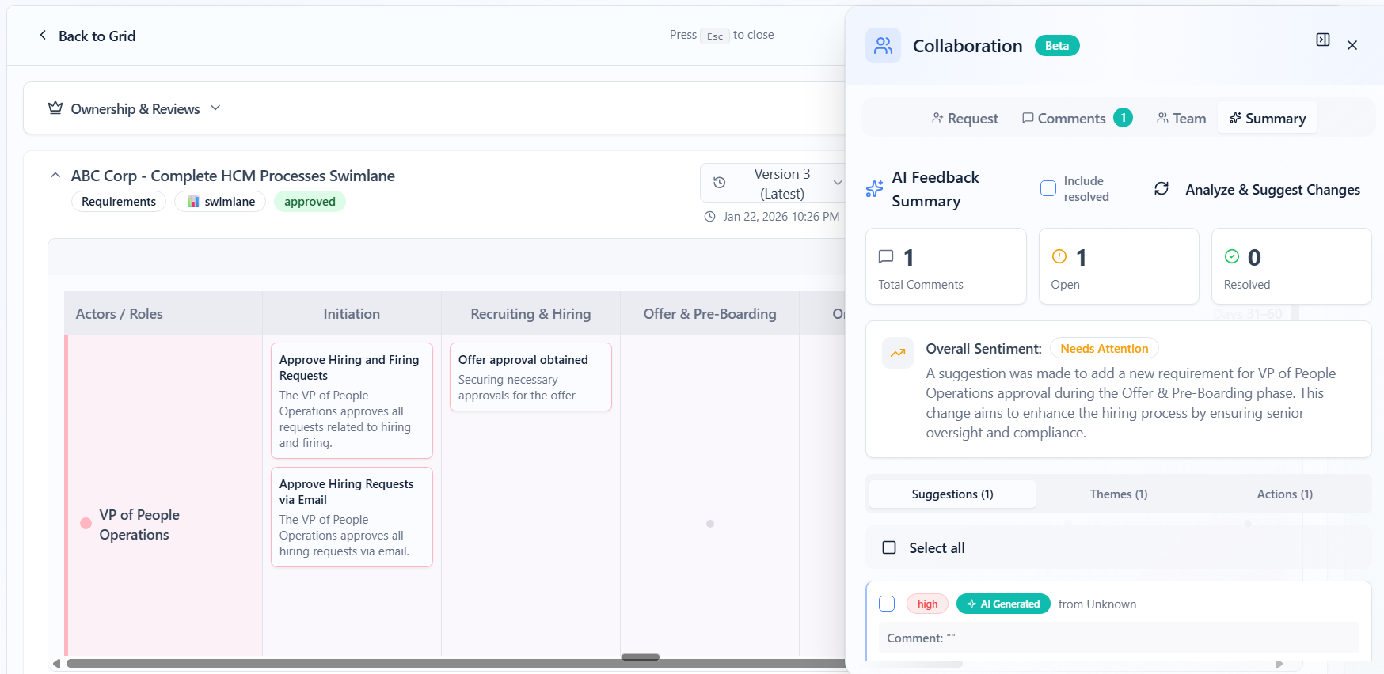Open the Version 3 (Latest) dropdown

[x=773, y=183]
